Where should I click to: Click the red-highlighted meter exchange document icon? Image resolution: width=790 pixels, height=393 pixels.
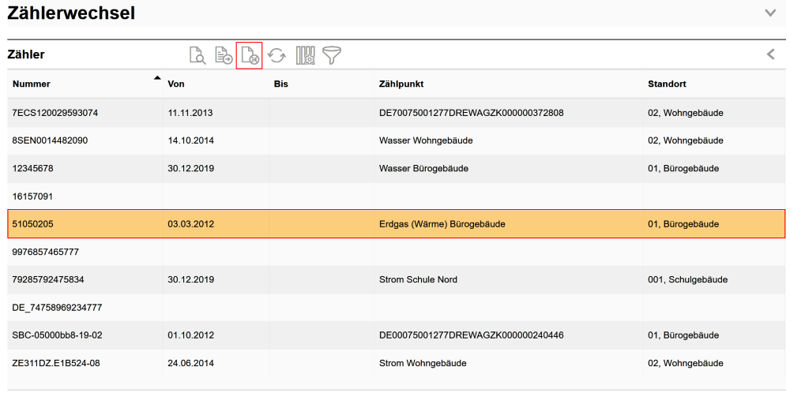250,55
